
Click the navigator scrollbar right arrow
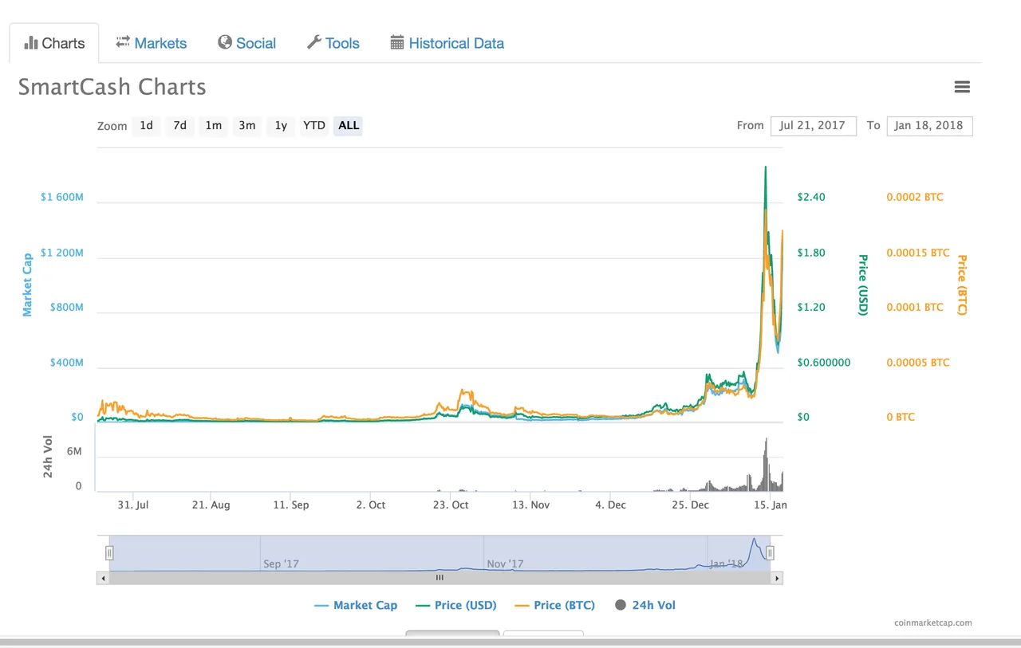pyautogui.click(x=777, y=578)
